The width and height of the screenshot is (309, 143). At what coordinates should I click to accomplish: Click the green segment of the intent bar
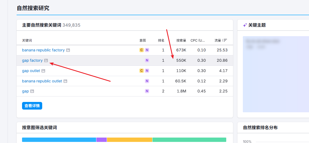189,140
